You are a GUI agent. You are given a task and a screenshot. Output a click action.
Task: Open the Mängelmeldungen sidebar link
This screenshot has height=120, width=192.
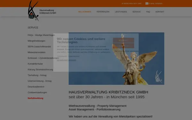pyautogui.click(x=36, y=41)
